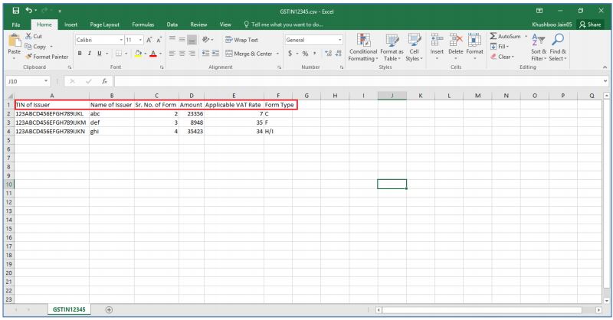Open the font size dropdown

click(140, 40)
